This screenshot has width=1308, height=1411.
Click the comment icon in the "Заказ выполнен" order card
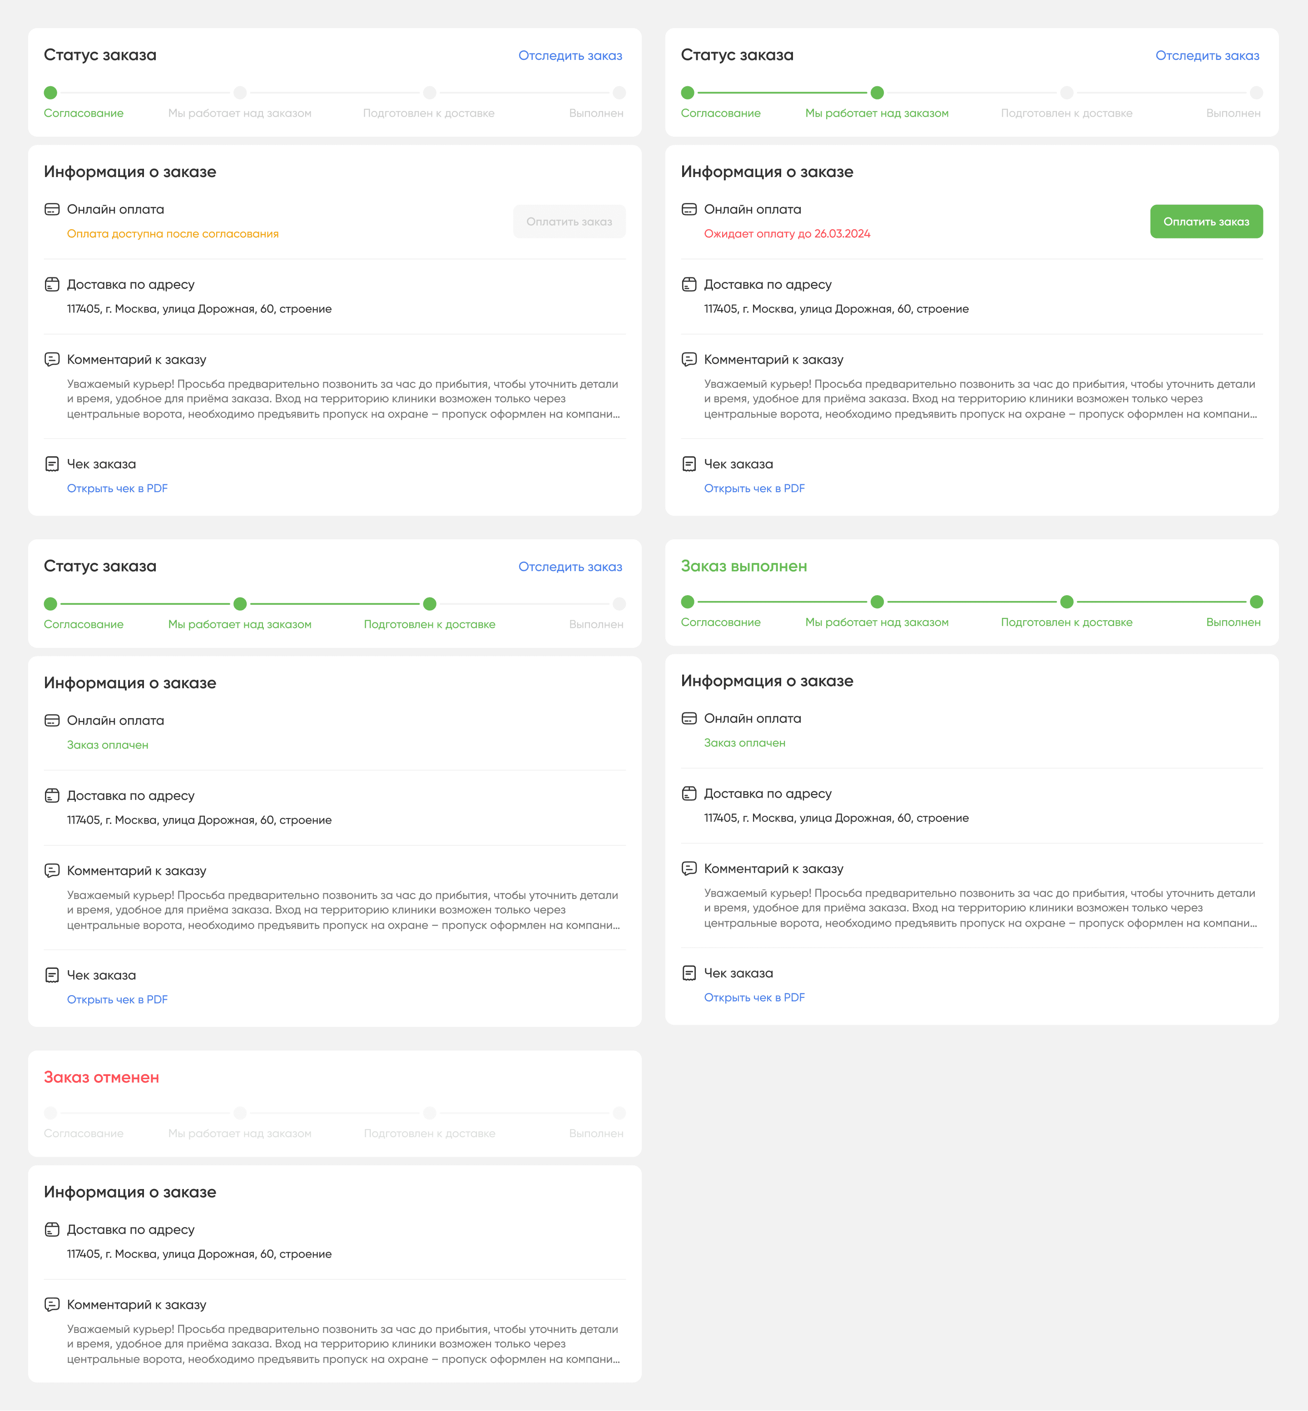689,868
